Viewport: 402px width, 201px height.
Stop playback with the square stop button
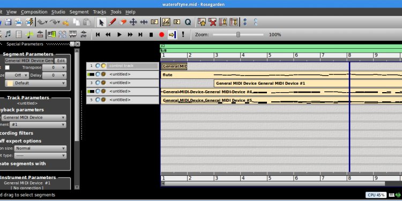(151, 34)
